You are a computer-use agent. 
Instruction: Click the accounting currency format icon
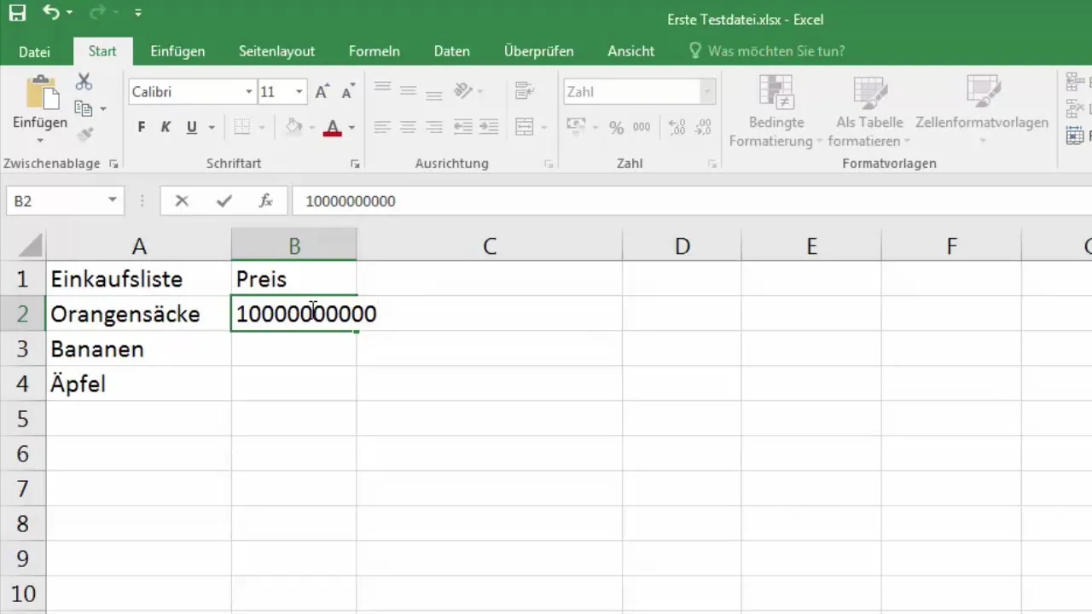pyautogui.click(x=577, y=127)
